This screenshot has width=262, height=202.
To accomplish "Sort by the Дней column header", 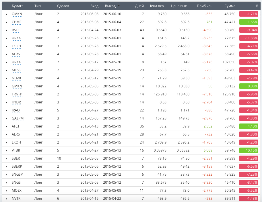I will pyautogui.click(x=139, y=6).
